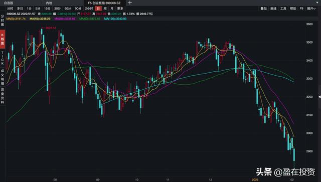The width and height of the screenshot is (321, 182).
Task: Click the red peak price label on chart
Action: tap(51, 28)
